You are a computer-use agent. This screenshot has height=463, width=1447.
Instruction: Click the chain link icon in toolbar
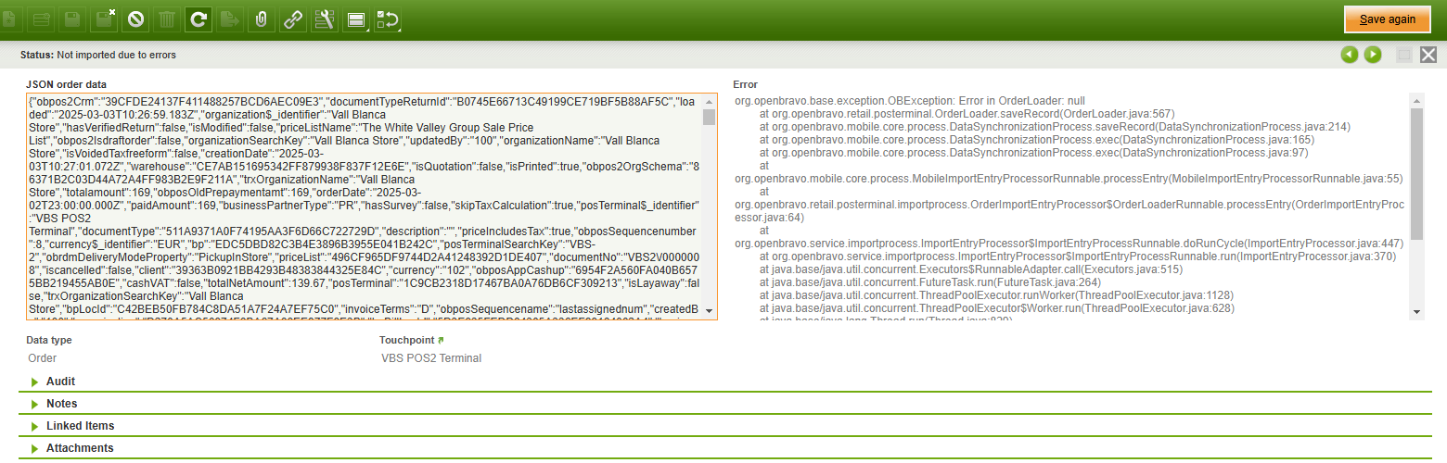[x=292, y=19]
